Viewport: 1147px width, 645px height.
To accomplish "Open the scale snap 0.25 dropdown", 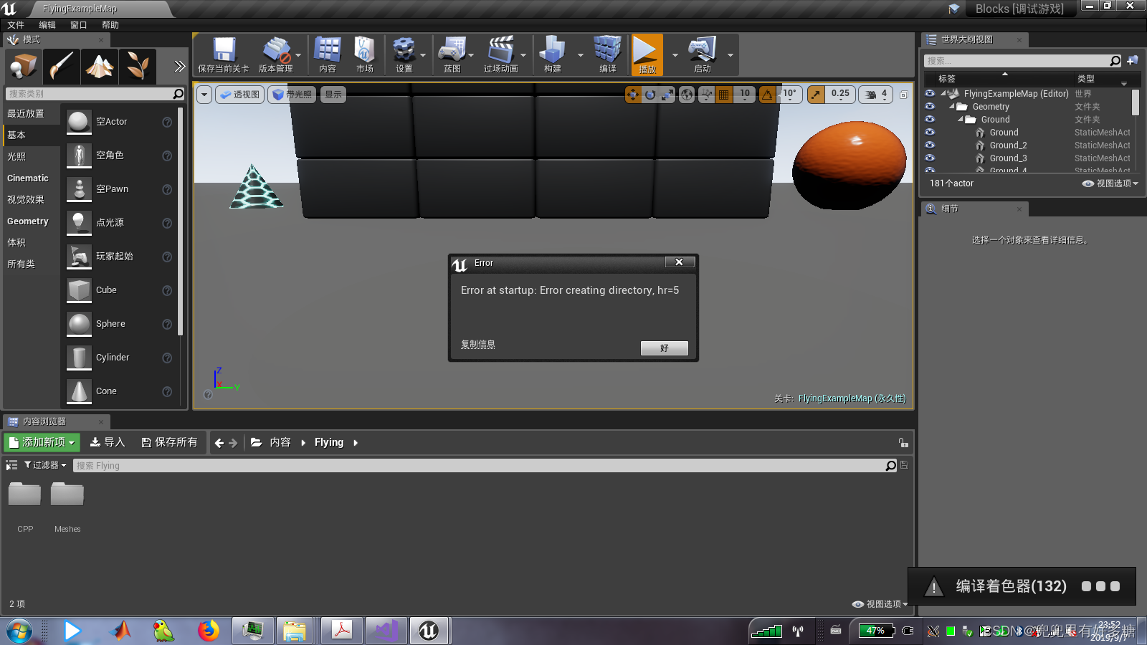I will 840,95.
